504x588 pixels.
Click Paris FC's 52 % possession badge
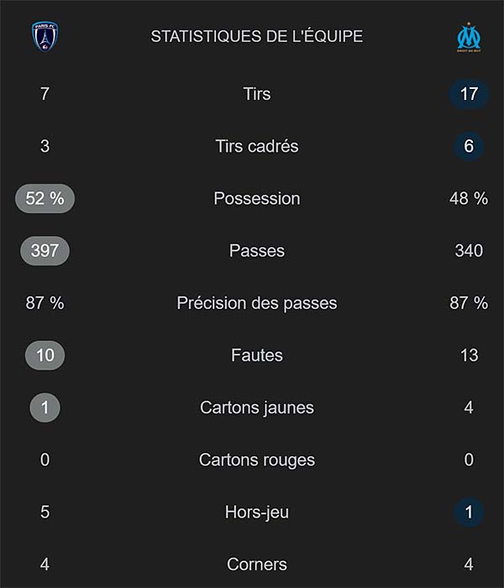(x=45, y=199)
